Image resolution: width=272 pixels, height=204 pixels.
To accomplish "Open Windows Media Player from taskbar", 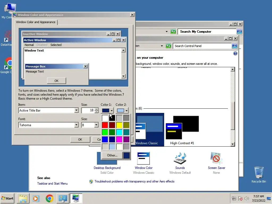I will point(36,198).
